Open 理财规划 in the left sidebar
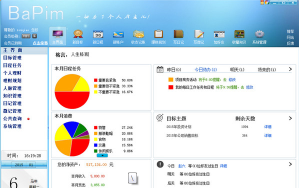 [x=12, y=80]
